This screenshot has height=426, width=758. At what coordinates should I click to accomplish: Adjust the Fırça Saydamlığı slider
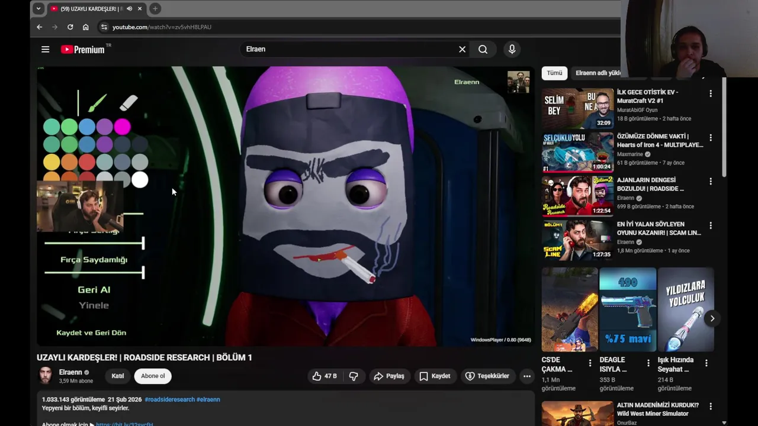(94, 272)
